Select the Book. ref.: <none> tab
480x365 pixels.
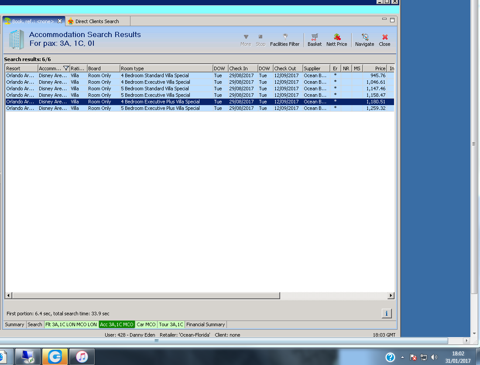33,21
